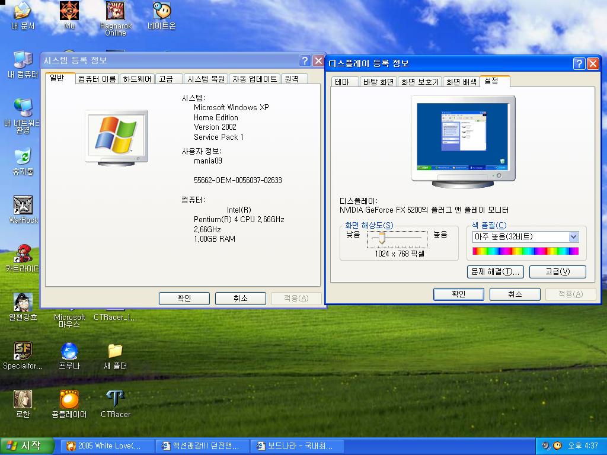Click the 문제 해결(T)... button
Screen dimensions: 607x455
click(x=496, y=271)
